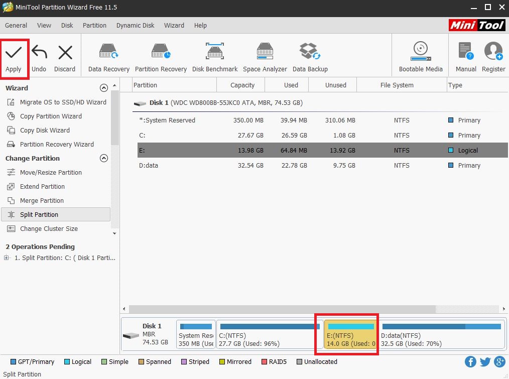Undo the last operation

tap(39, 59)
